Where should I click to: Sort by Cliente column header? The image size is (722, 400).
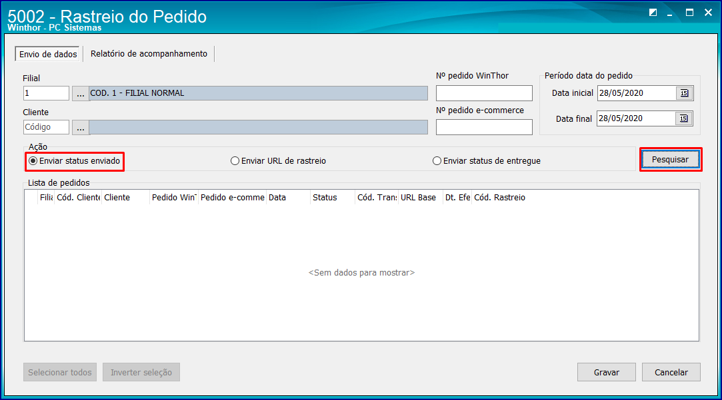click(126, 197)
